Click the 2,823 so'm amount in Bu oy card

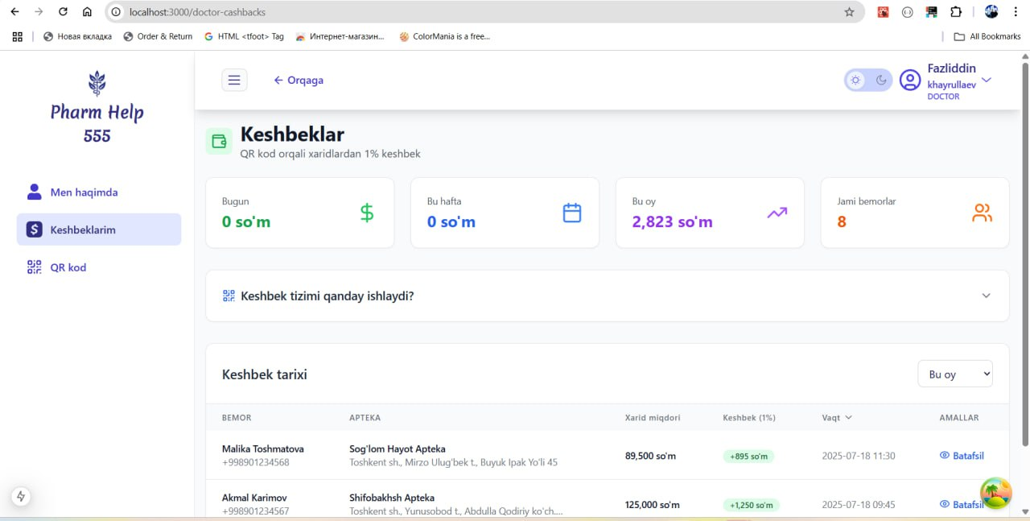point(673,221)
